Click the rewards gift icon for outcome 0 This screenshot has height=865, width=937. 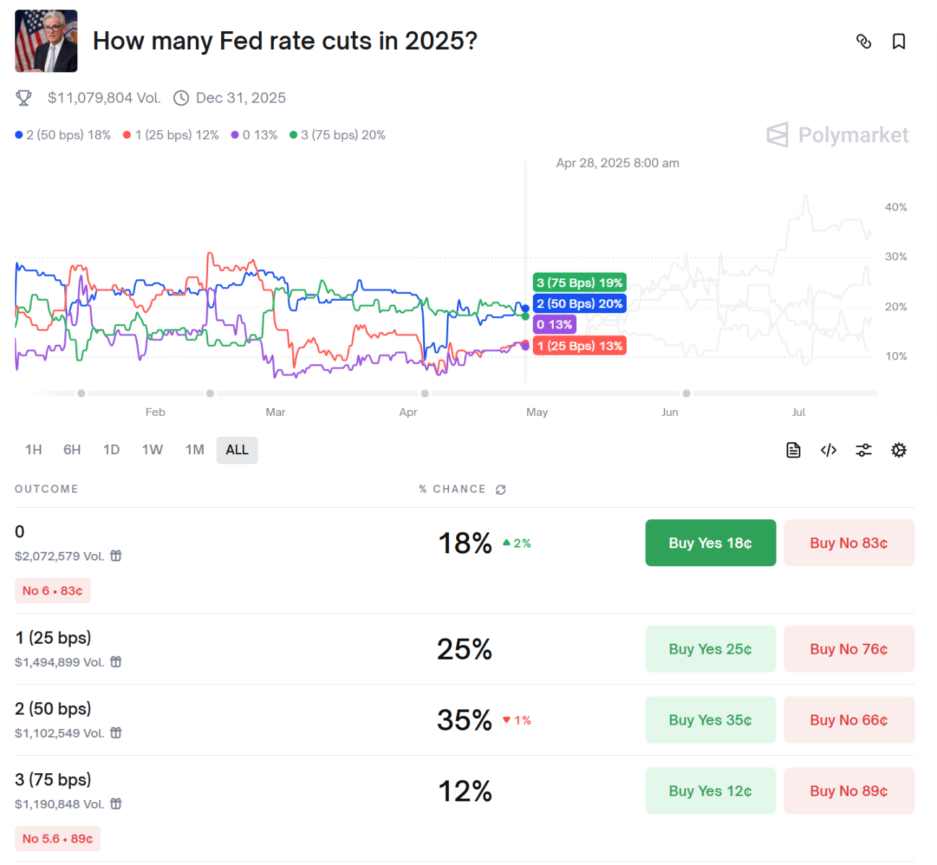coord(116,556)
